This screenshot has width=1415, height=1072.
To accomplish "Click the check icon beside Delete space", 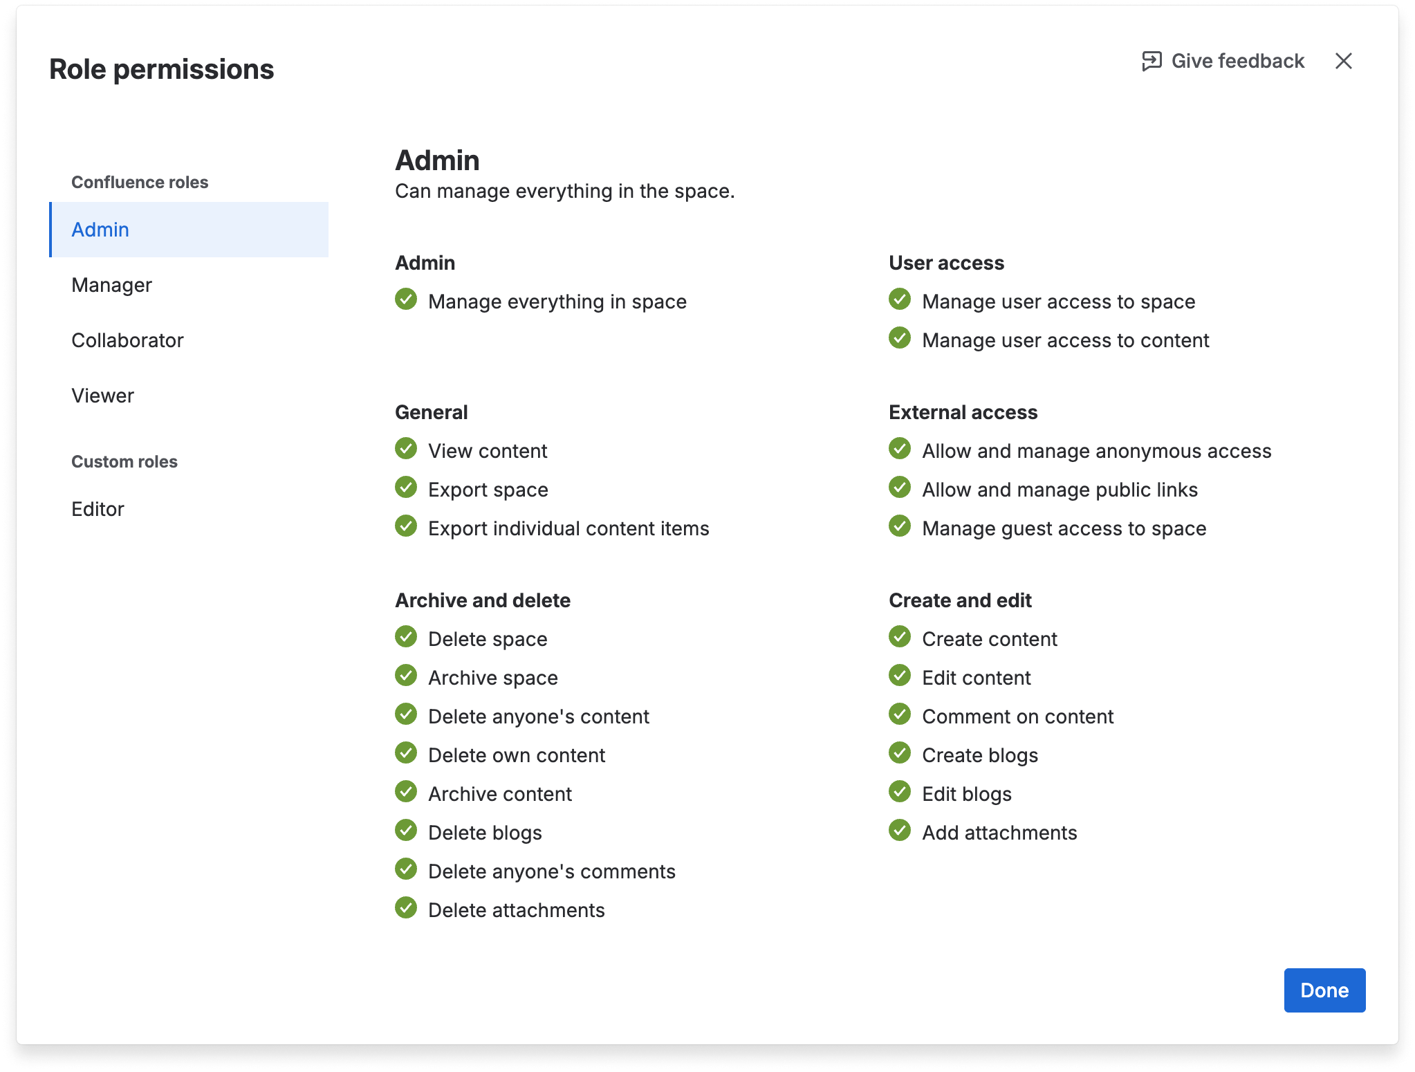I will pos(407,636).
